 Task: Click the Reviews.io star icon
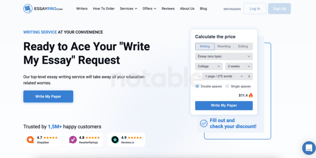(x=115, y=139)
